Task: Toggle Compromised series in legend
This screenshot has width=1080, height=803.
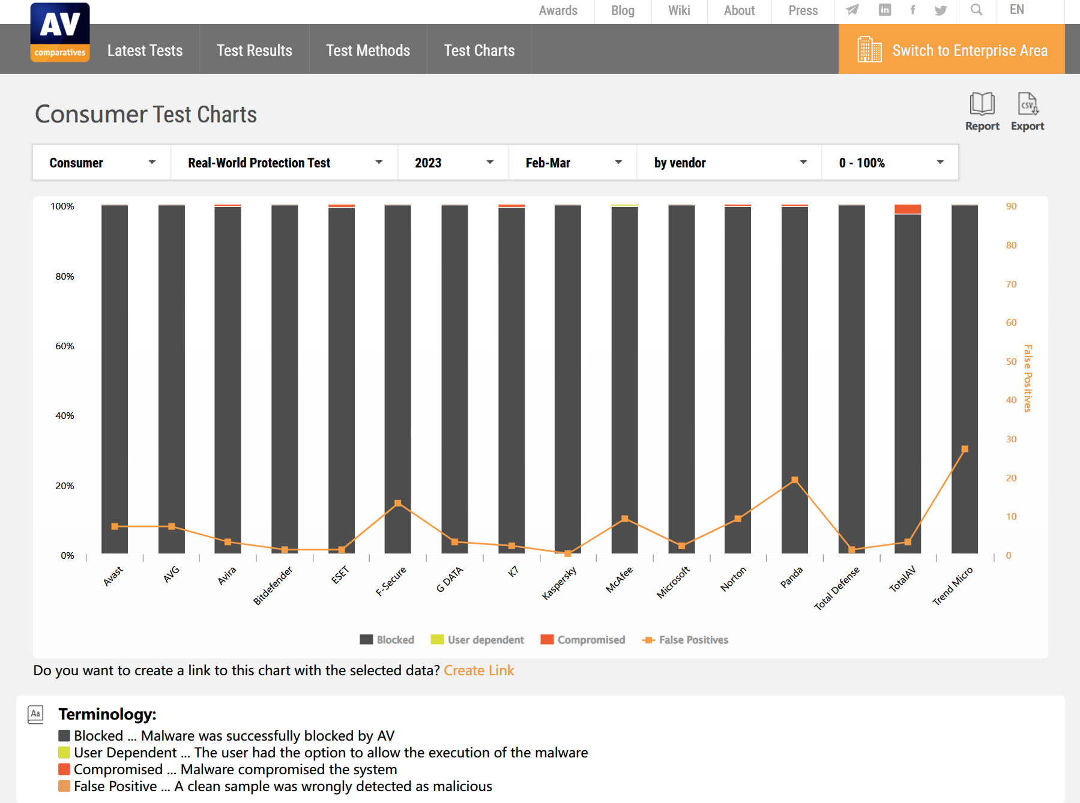Action: (582, 640)
